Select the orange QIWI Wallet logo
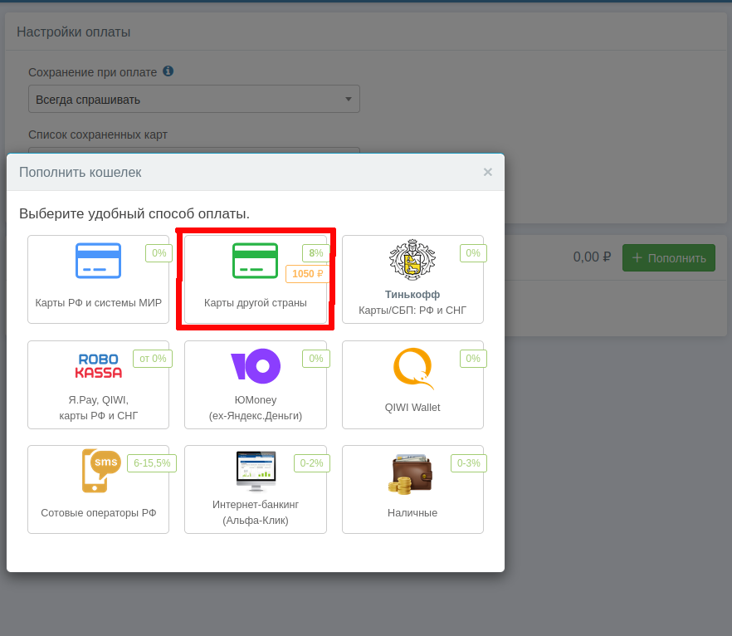Viewport: 732px width, 636px height. (x=412, y=368)
